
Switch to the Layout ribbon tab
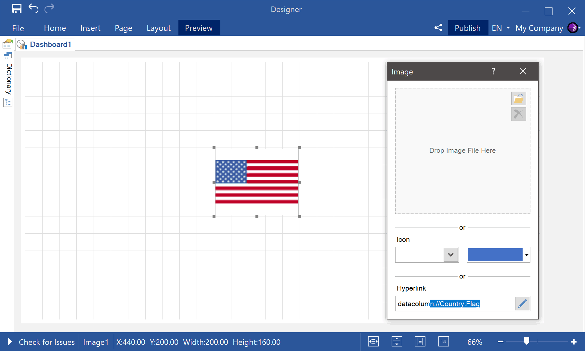tap(159, 28)
